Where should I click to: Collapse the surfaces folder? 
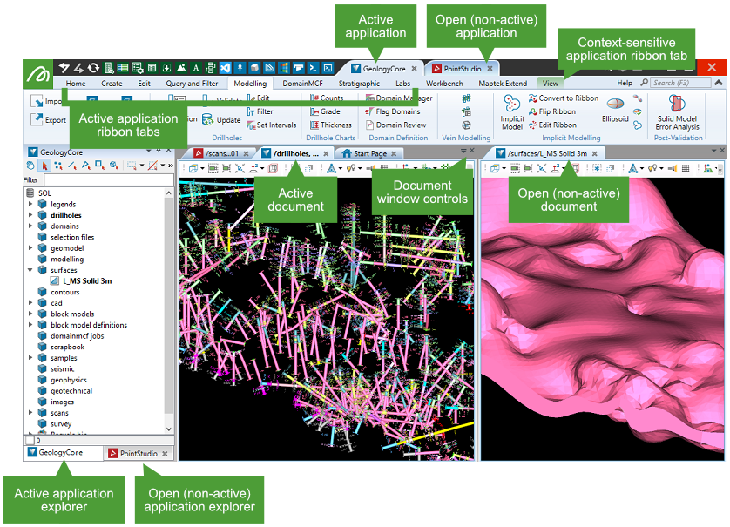[31, 270]
